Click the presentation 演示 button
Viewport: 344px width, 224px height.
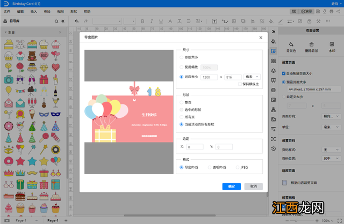coord(306,11)
